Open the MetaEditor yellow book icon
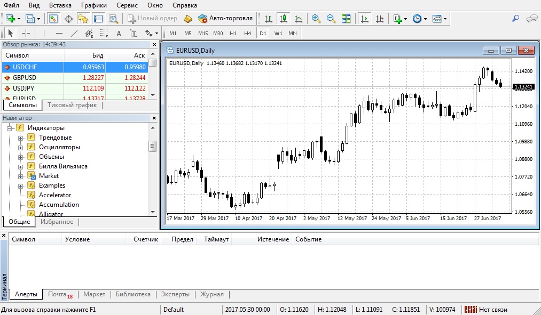541x315 pixels. (187, 19)
